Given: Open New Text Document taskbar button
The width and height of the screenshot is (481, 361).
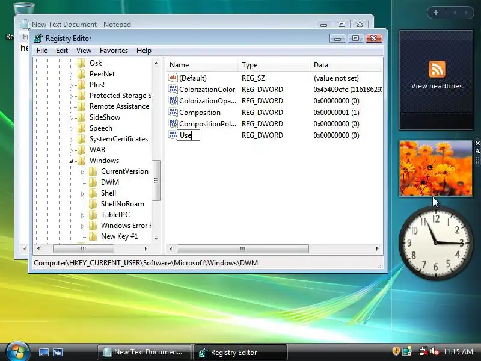Looking at the screenshot, I should 144,352.
